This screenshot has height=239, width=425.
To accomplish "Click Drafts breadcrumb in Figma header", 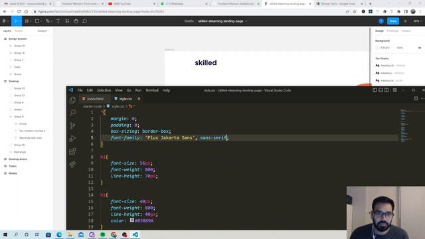I will pos(189,21).
